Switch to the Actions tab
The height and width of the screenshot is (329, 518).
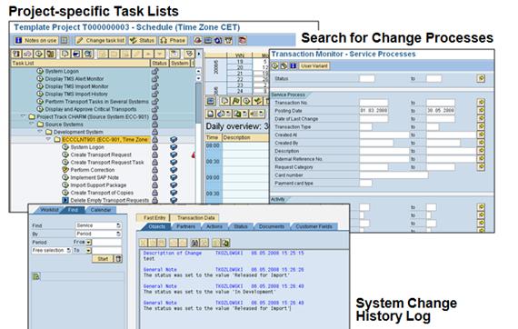point(214,226)
